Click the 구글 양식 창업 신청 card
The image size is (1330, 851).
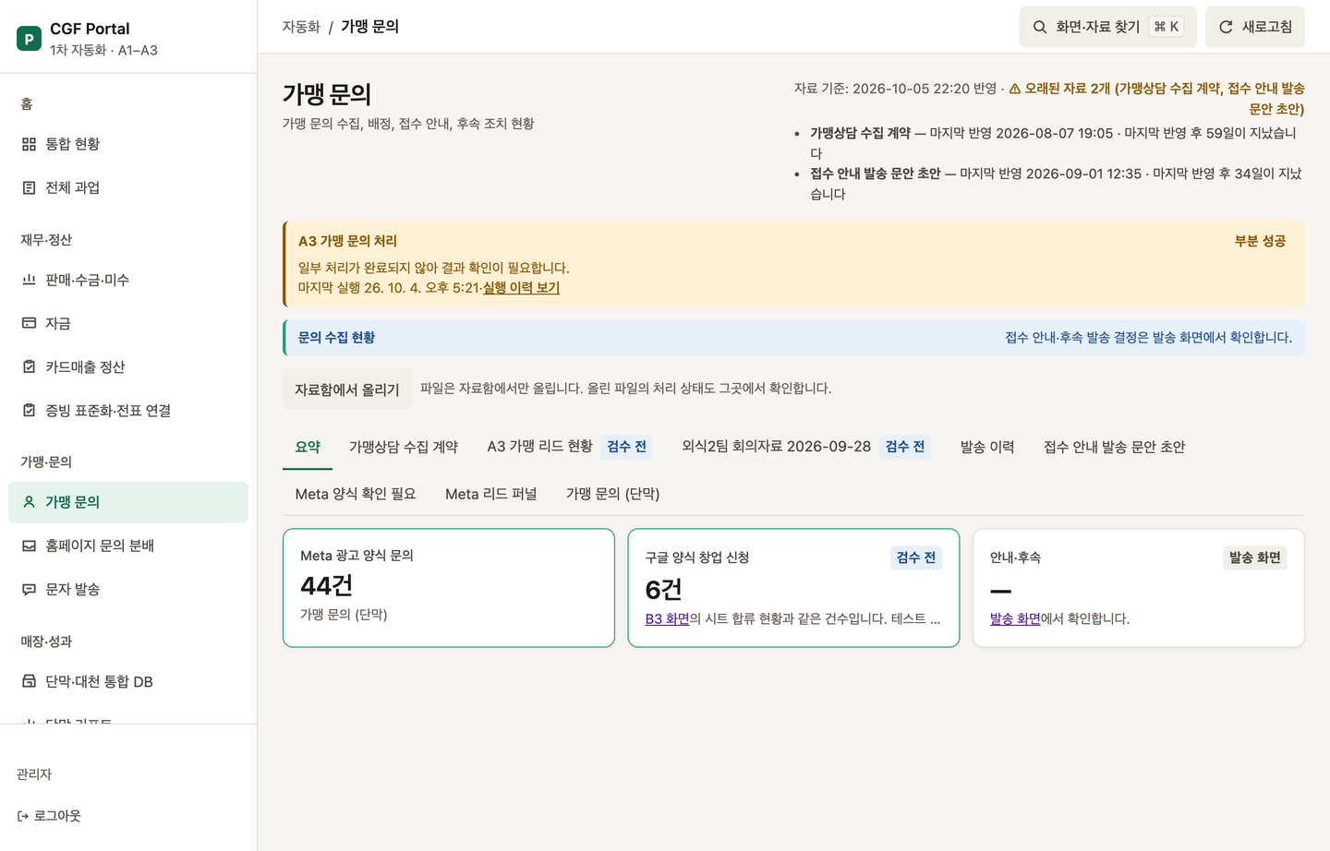(793, 588)
